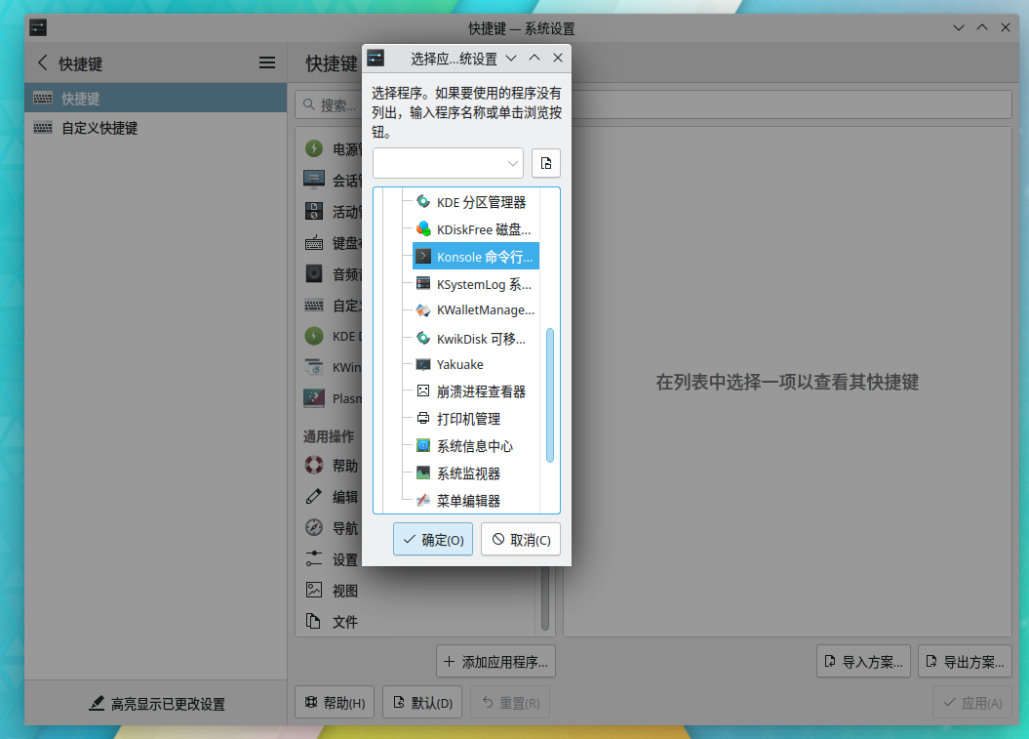The image size is (1029, 739).
Task: Click the KDiskFree disk usage icon
Action: click(x=424, y=228)
